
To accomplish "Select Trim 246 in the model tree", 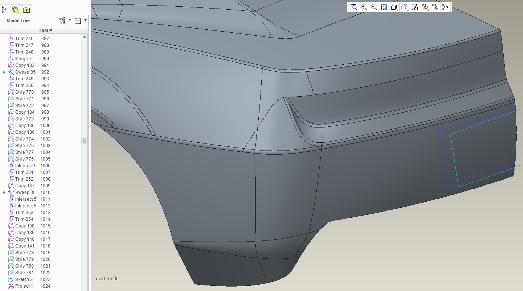I will click(24, 39).
